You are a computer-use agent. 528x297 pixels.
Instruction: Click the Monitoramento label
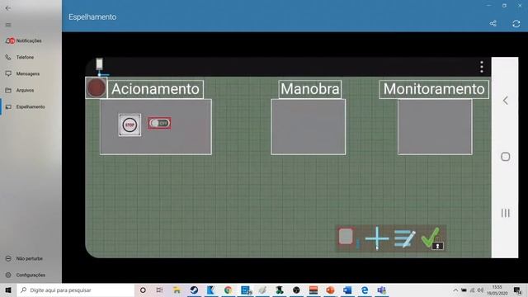click(434, 89)
